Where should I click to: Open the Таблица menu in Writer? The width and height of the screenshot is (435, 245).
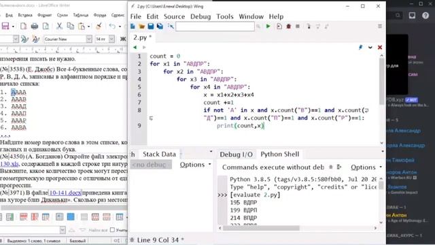click(x=80, y=15)
